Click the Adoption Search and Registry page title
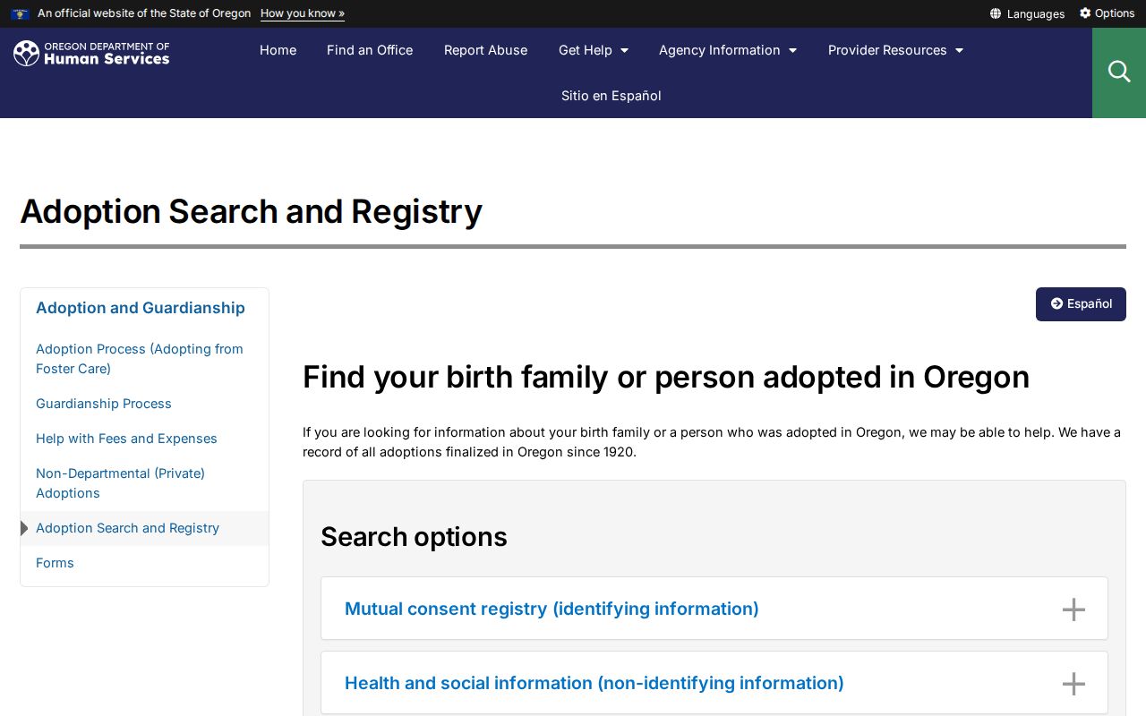This screenshot has width=1146, height=716. coord(251,212)
